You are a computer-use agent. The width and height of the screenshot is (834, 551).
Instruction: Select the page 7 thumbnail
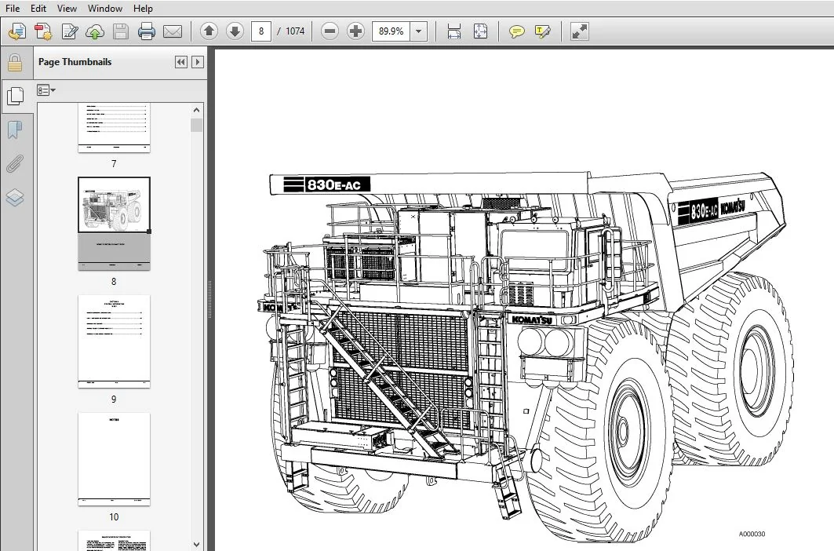point(114,128)
